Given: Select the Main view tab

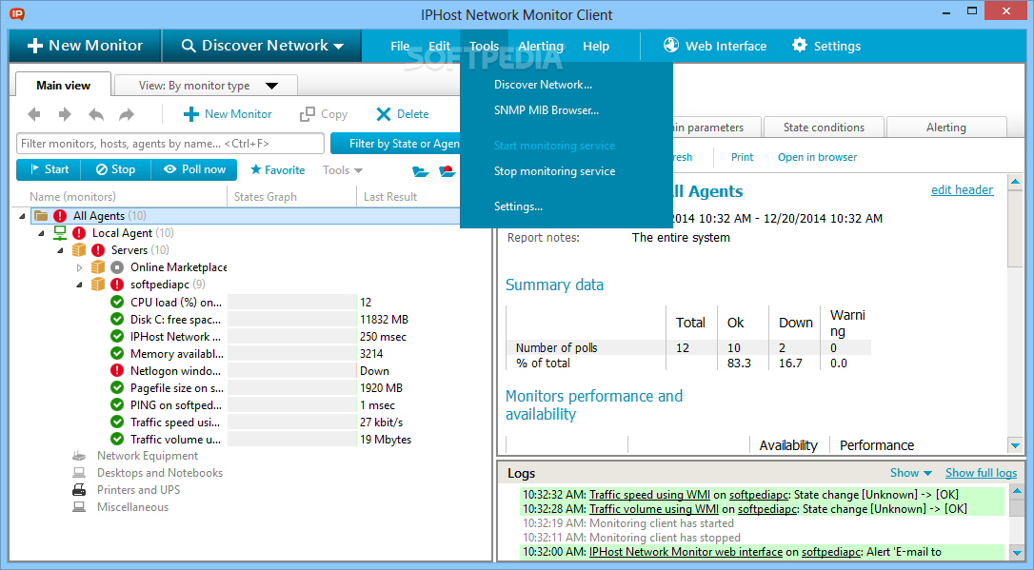Looking at the screenshot, I should pos(63,86).
